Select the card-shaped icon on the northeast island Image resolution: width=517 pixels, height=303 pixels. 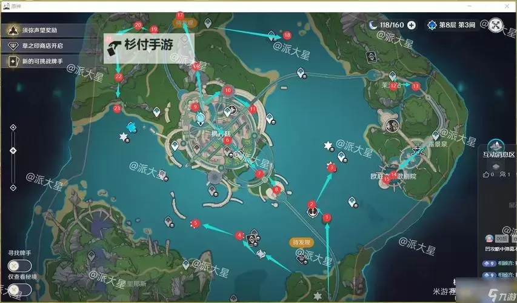pos(372,57)
